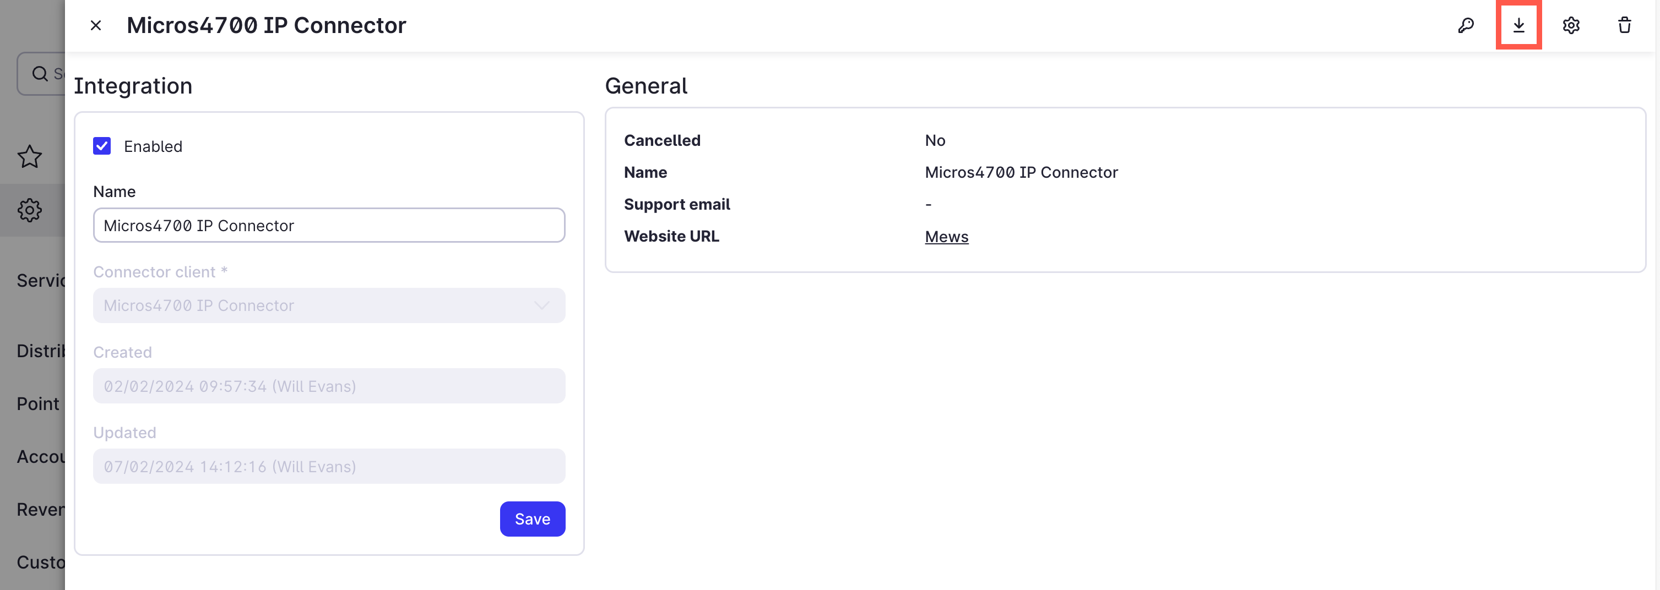Open integration settings gear icon
This screenshot has height=590, width=1660.
point(1571,26)
